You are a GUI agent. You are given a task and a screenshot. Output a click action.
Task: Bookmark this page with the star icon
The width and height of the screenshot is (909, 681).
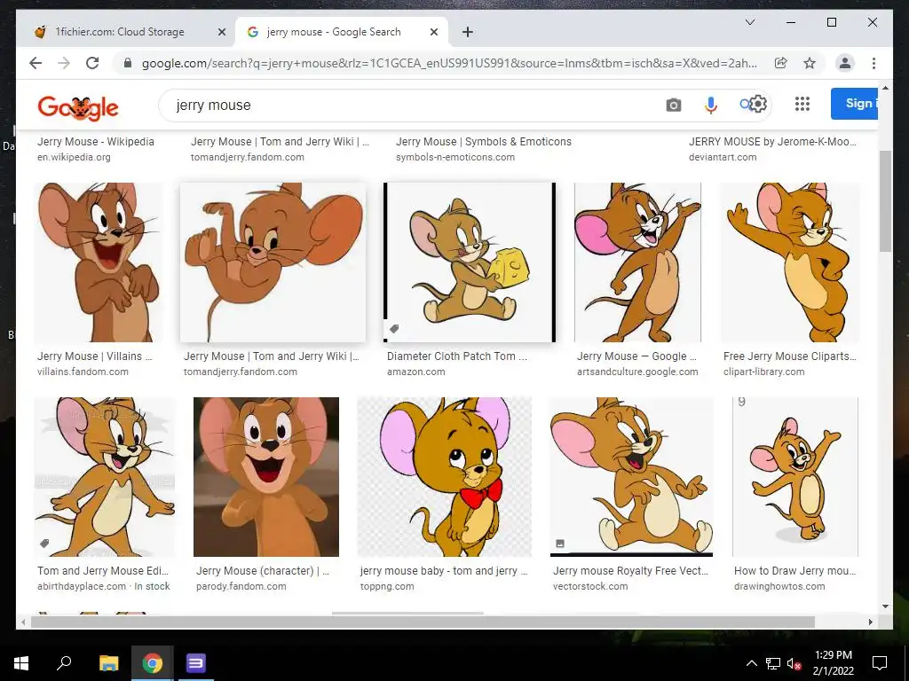click(810, 63)
